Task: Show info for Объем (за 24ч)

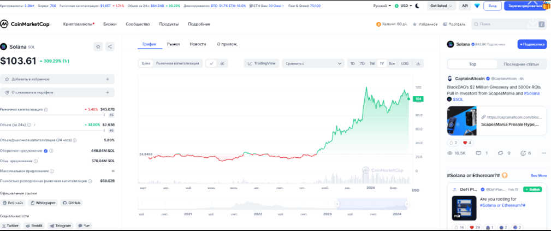Action: tap(29, 125)
